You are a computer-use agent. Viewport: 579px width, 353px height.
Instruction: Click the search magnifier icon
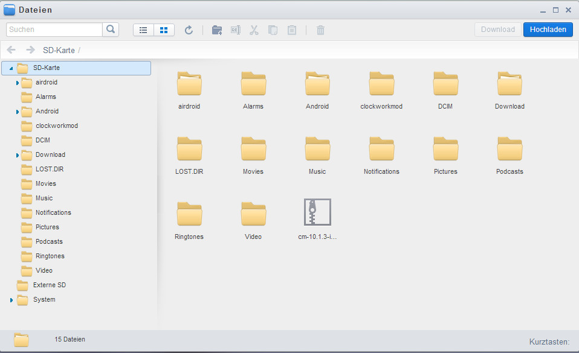(x=111, y=30)
